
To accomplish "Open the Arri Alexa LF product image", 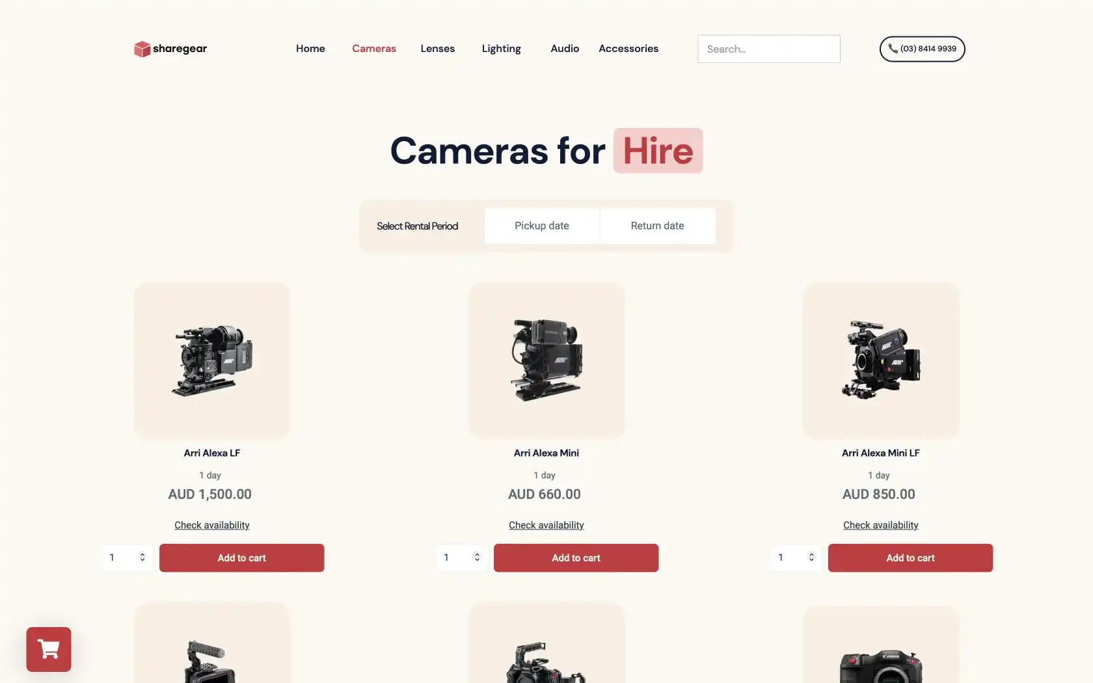I will point(212,360).
